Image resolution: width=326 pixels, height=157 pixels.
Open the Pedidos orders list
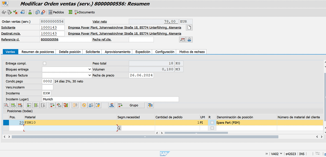pos(56,12)
